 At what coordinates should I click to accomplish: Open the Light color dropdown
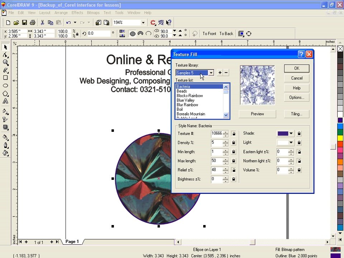[x=291, y=143]
